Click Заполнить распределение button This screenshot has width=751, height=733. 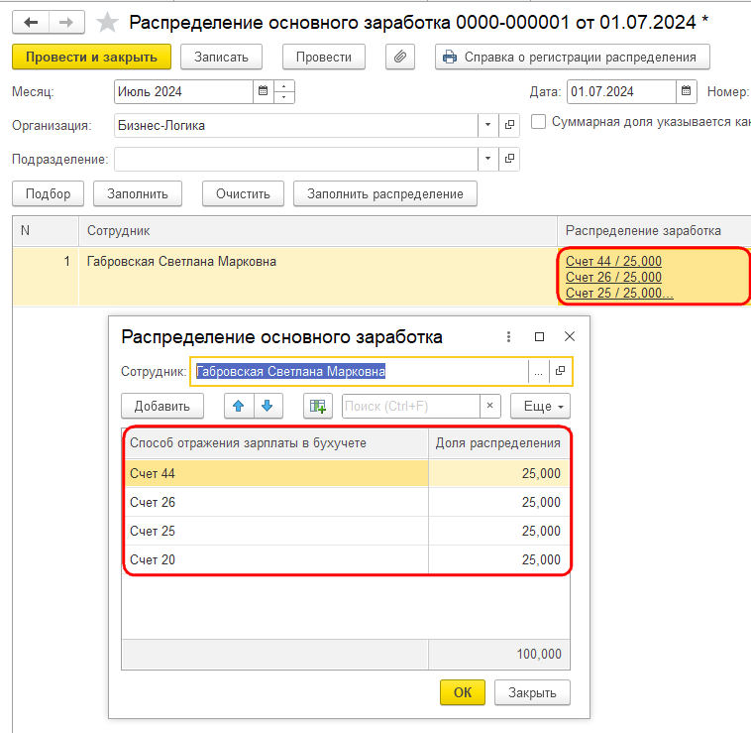pyautogui.click(x=385, y=193)
